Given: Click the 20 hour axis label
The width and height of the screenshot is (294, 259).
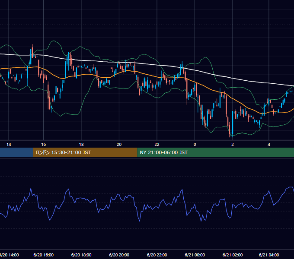Looking at the screenshot, I should pos(119,145).
